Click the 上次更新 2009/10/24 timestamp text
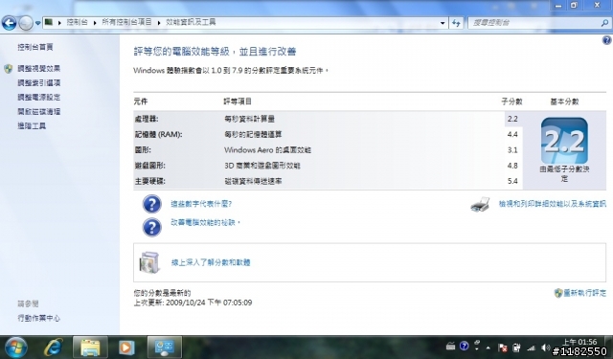The width and height of the screenshot is (613, 359). pos(193,303)
